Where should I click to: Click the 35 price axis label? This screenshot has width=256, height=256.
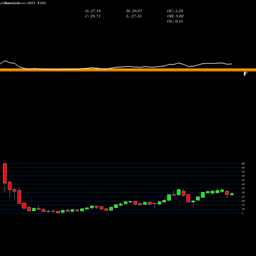243,188
